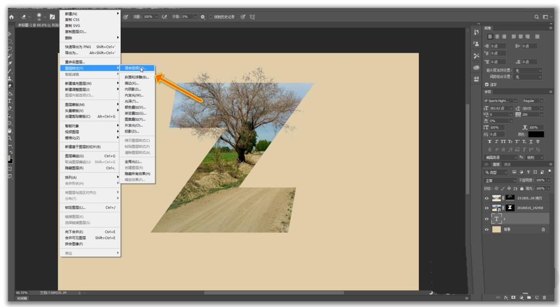This screenshot has width=560, height=307.
Task: Choose 斜面和浮雕(B) style option
Action: coord(138,77)
